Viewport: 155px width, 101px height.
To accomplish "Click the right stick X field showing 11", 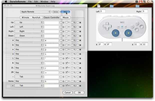I will 136,44.
